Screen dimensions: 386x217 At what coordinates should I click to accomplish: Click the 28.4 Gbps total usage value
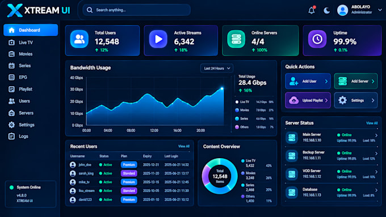[x=253, y=83]
